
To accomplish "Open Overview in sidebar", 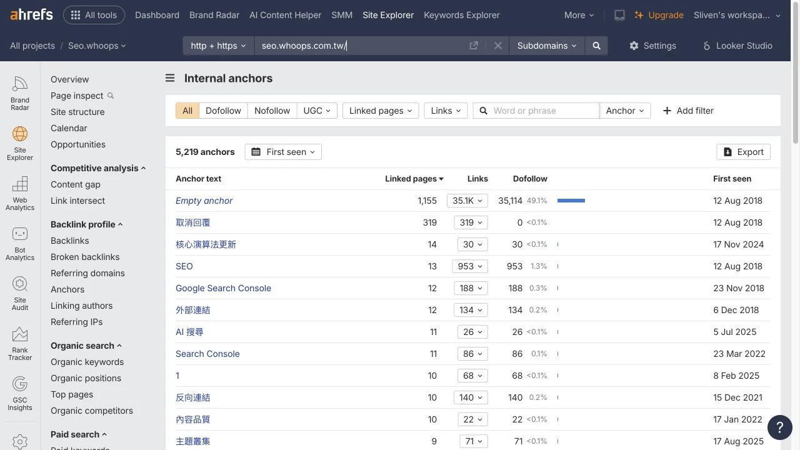I will tap(70, 79).
